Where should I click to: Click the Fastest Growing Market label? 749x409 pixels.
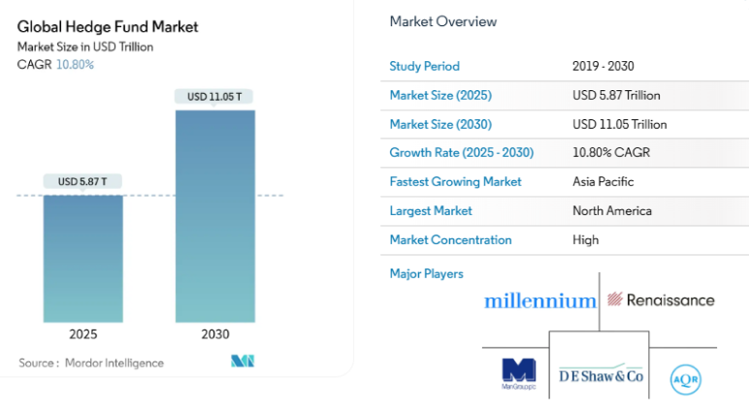click(455, 181)
